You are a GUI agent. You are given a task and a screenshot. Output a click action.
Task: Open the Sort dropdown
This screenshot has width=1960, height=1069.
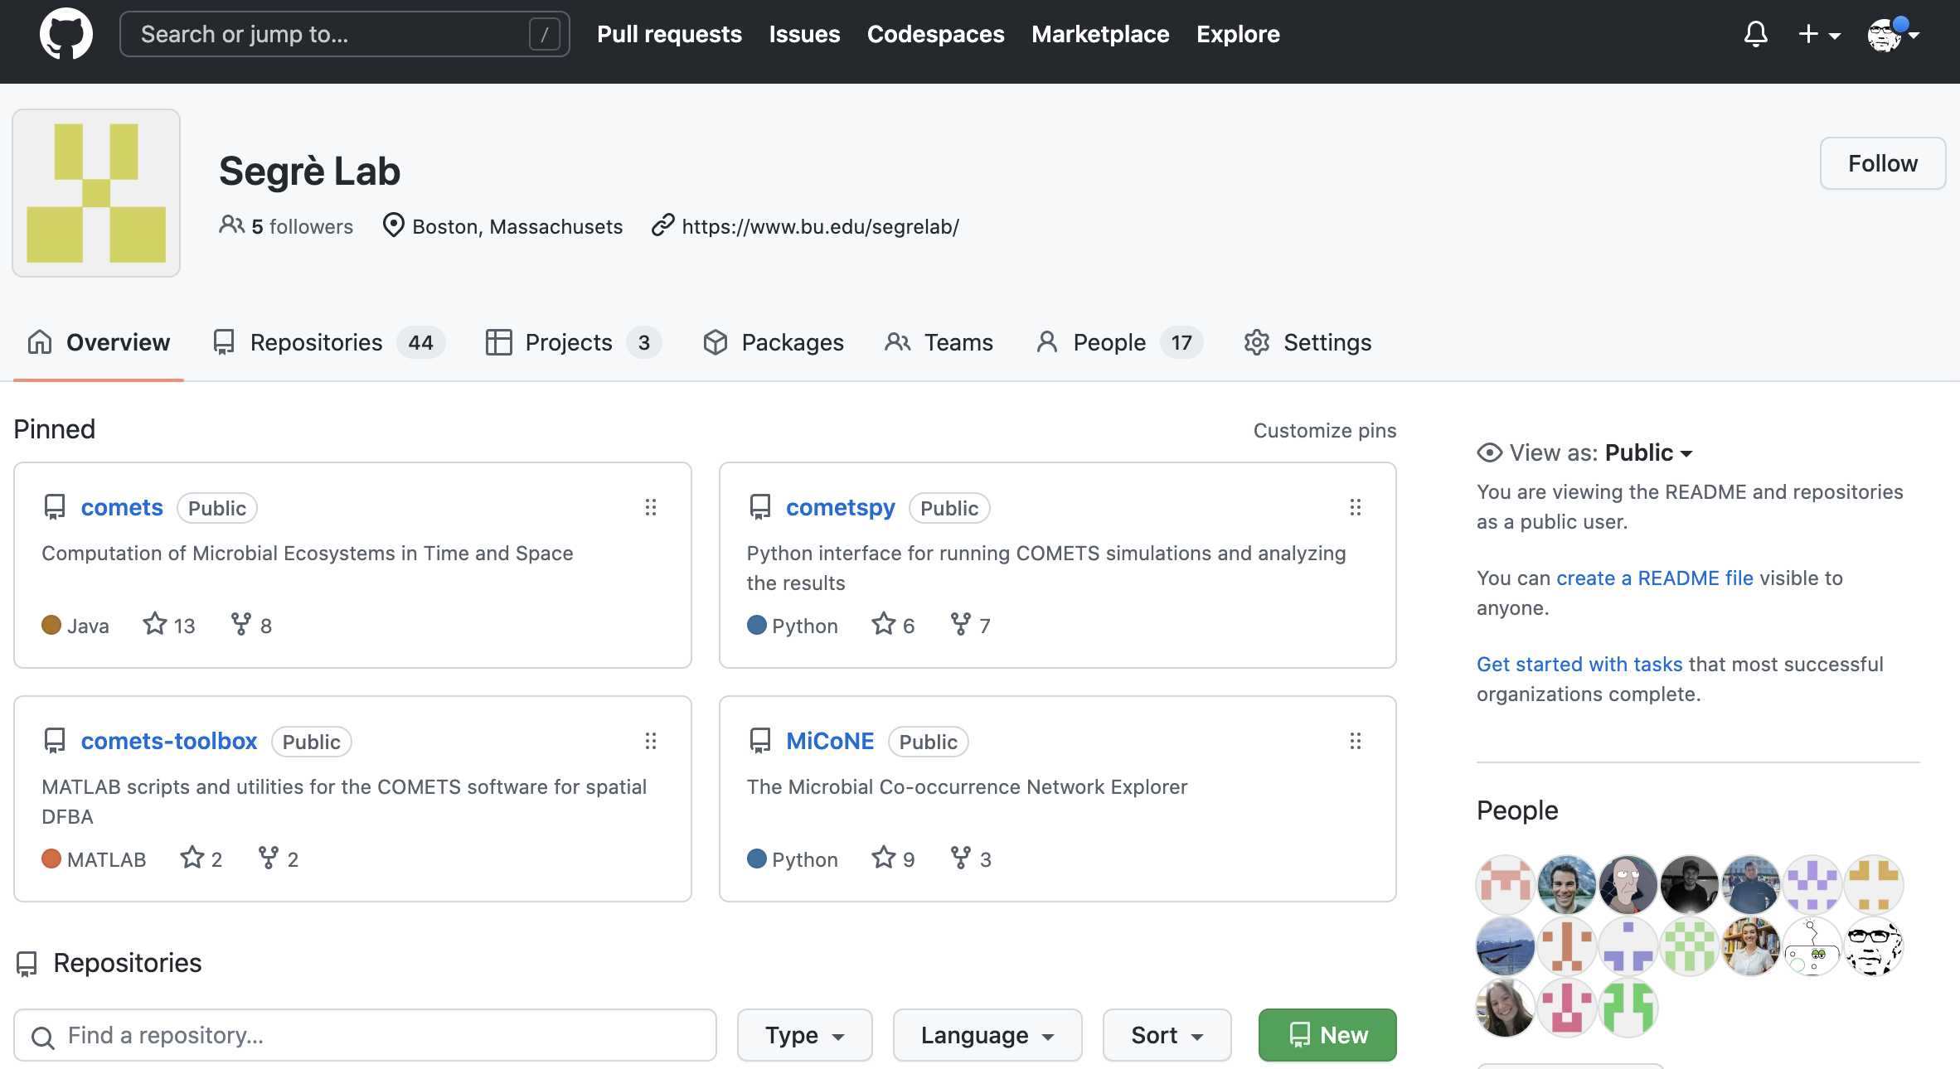point(1167,1035)
